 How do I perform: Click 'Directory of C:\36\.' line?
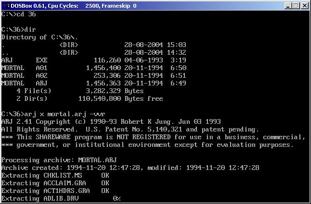coord(39,37)
